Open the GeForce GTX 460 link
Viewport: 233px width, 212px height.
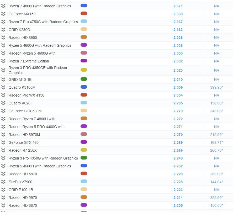click(x=23, y=143)
